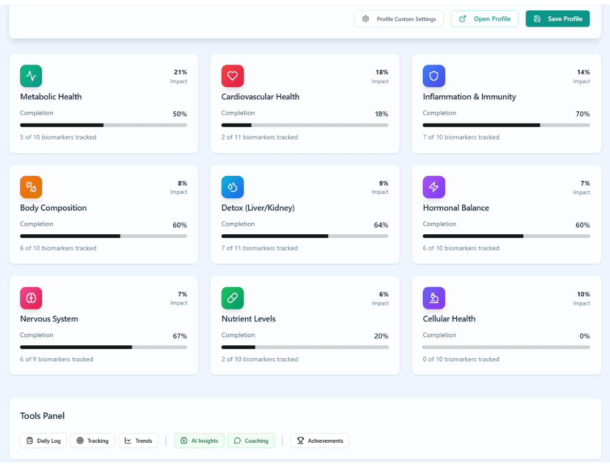
Task: Click the clipboard icon in Daily Log
Action: (30, 441)
